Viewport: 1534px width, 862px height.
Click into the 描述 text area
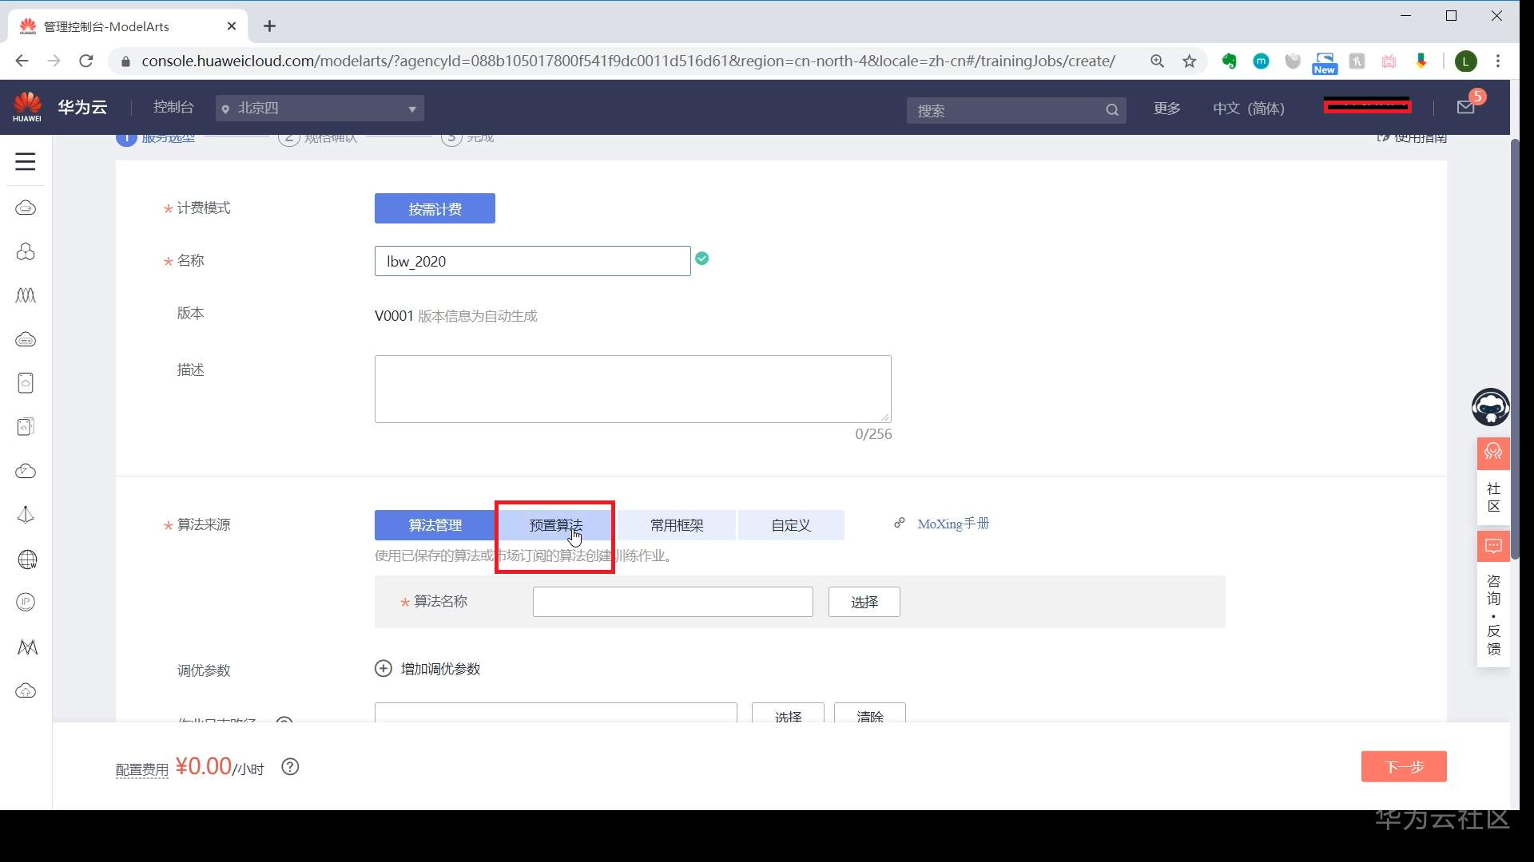(x=632, y=389)
